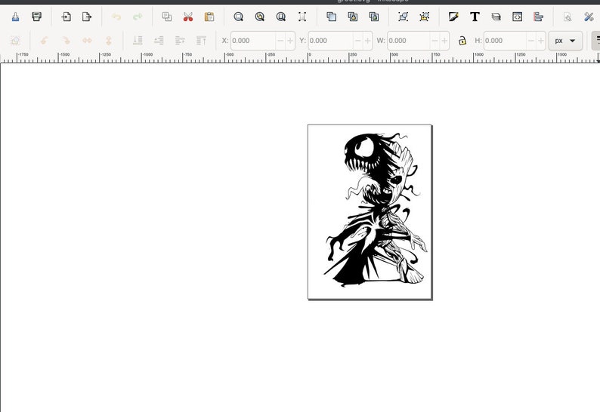Click the Undo arrow icon
Viewport: 600px width, 412px height.
pyautogui.click(x=116, y=17)
